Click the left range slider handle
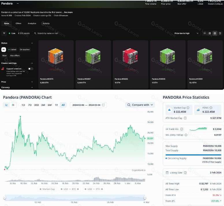Image resolution: width=224 pixels, height=206 pixels. tap(5, 198)
